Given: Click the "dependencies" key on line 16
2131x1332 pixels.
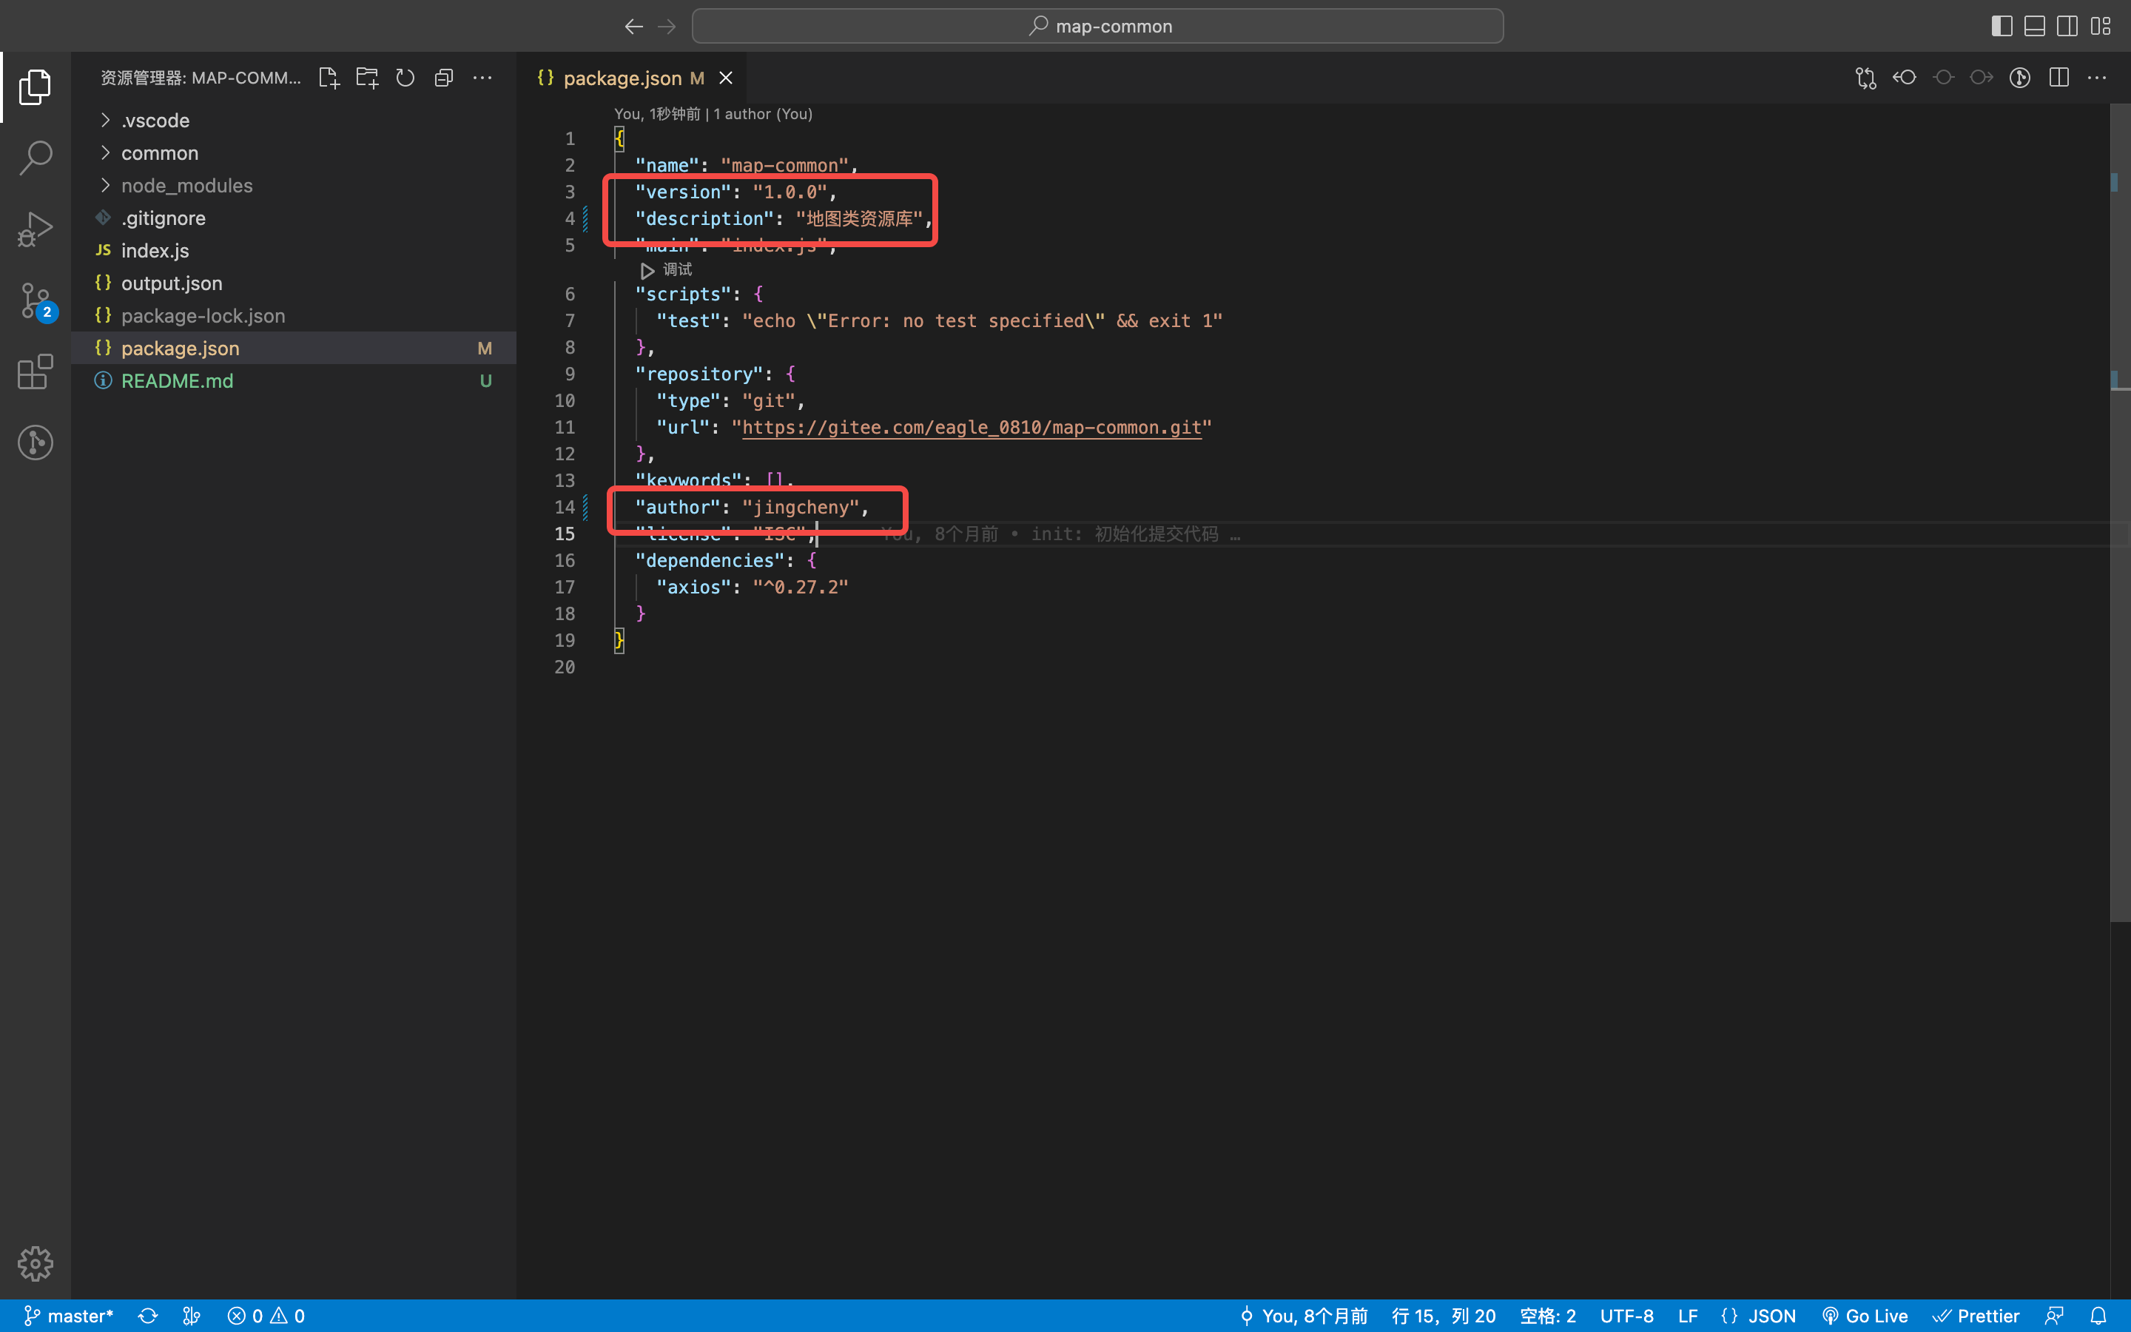Looking at the screenshot, I should 710,560.
